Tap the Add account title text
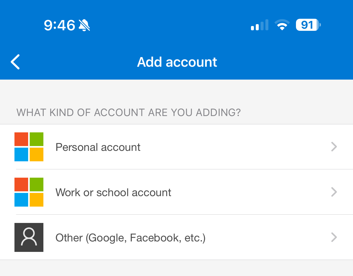 coord(177,62)
